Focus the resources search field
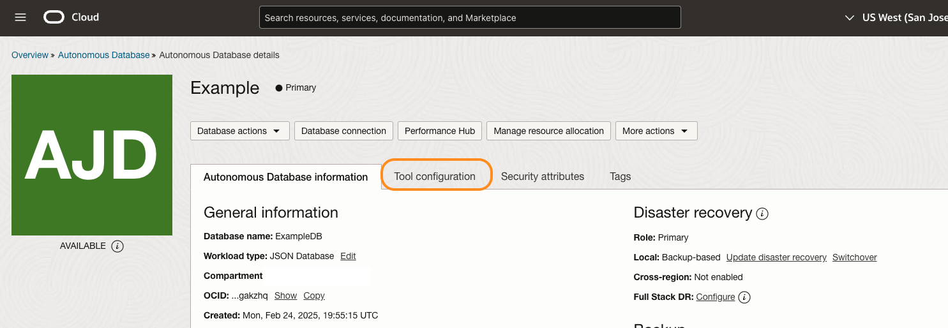Screen dimensions: 948x328 tap(470, 17)
